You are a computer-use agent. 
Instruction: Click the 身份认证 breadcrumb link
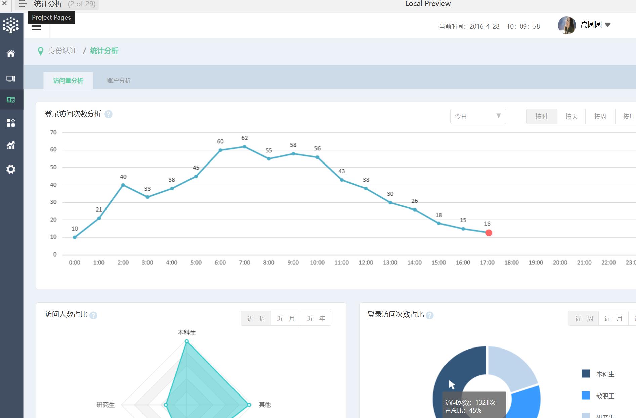tap(62, 51)
